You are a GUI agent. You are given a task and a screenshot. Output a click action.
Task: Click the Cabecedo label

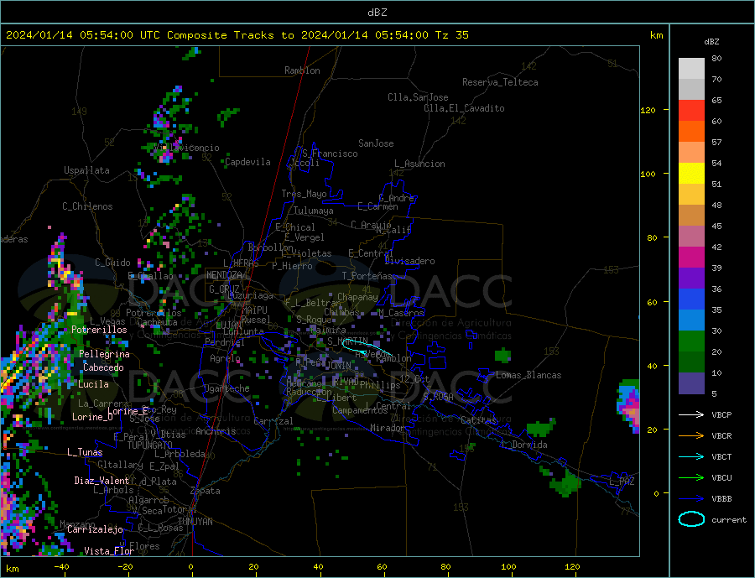click(103, 367)
